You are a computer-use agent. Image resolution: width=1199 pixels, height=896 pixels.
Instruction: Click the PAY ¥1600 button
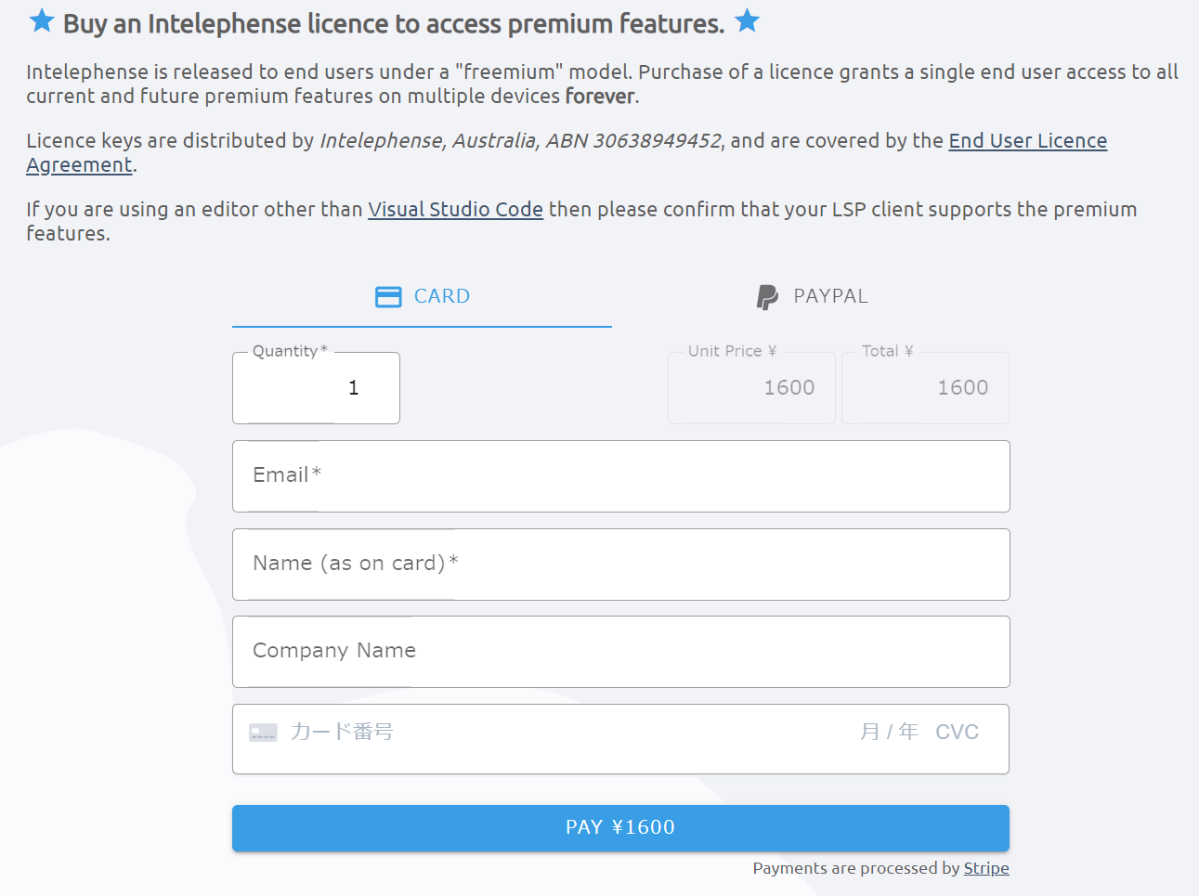(620, 827)
